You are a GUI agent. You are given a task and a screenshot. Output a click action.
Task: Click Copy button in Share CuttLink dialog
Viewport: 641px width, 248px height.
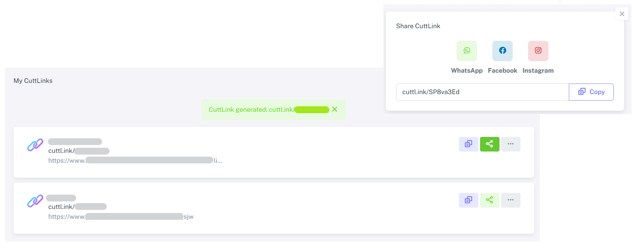591,92
